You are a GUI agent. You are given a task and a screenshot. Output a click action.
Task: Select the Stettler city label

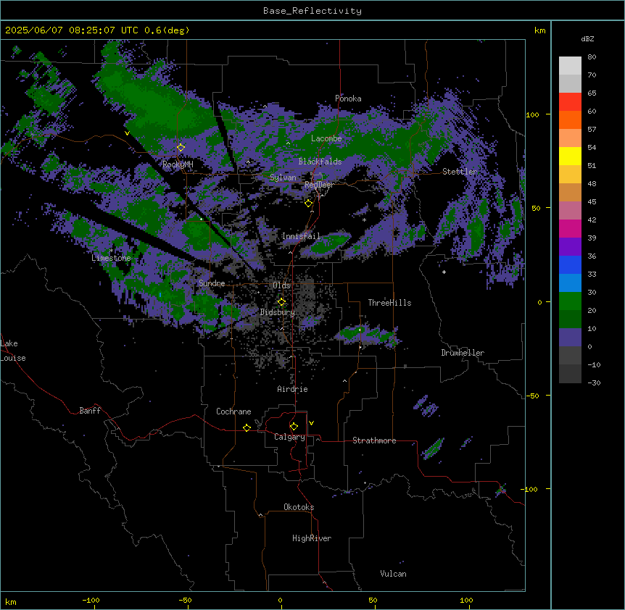[460, 172]
